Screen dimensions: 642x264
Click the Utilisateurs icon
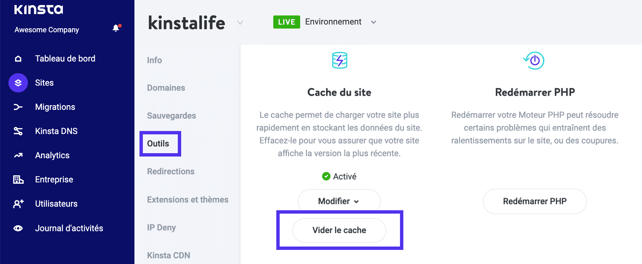[x=18, y=204]
